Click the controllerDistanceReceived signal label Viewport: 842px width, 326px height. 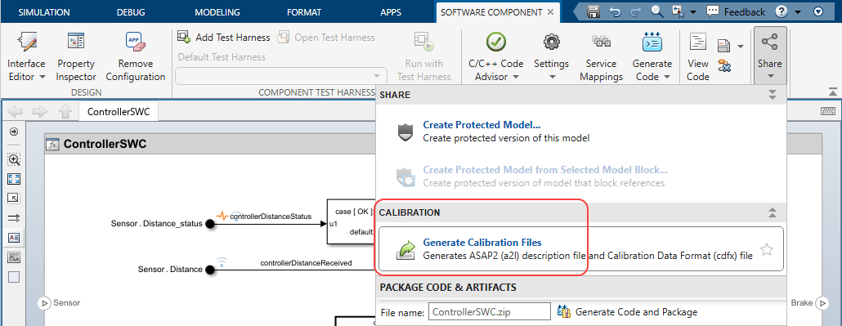click(306, 263)
